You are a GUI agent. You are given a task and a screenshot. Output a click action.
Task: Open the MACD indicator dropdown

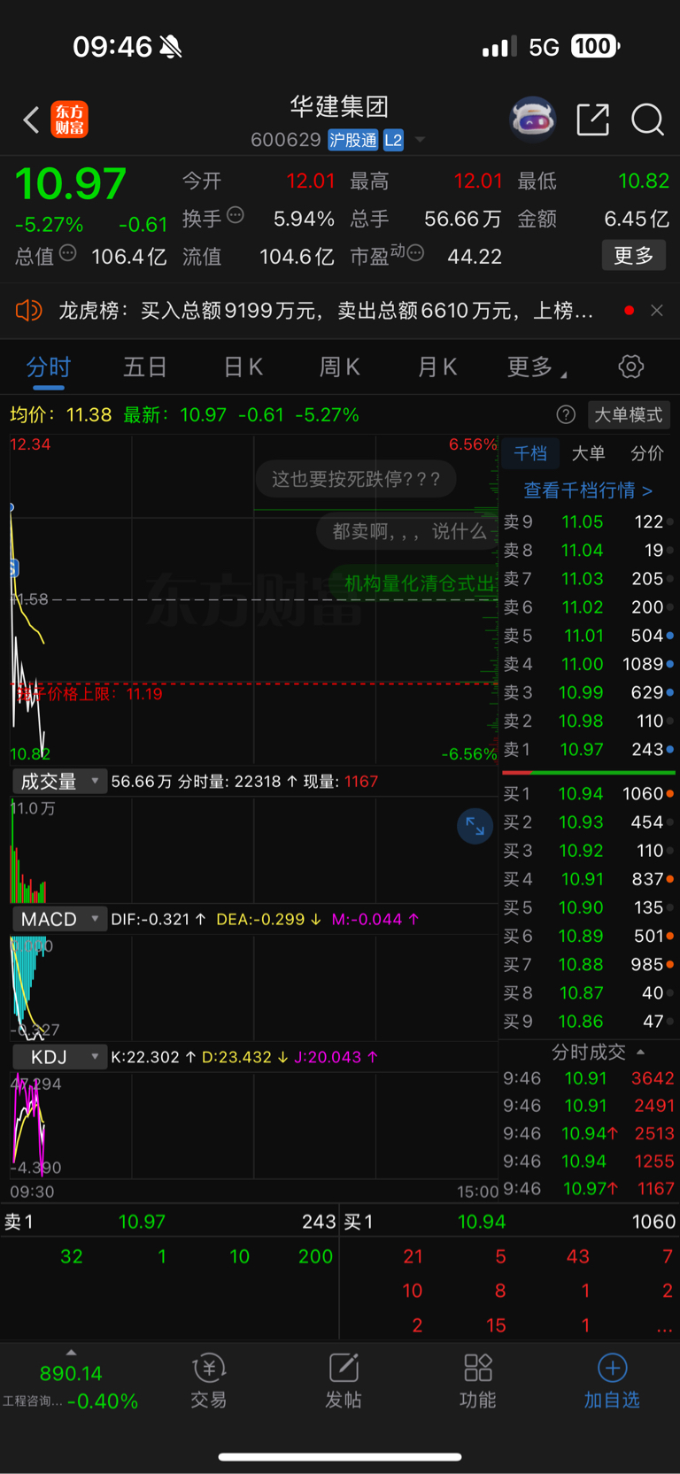pyautogui.click(x=59, y=919)
